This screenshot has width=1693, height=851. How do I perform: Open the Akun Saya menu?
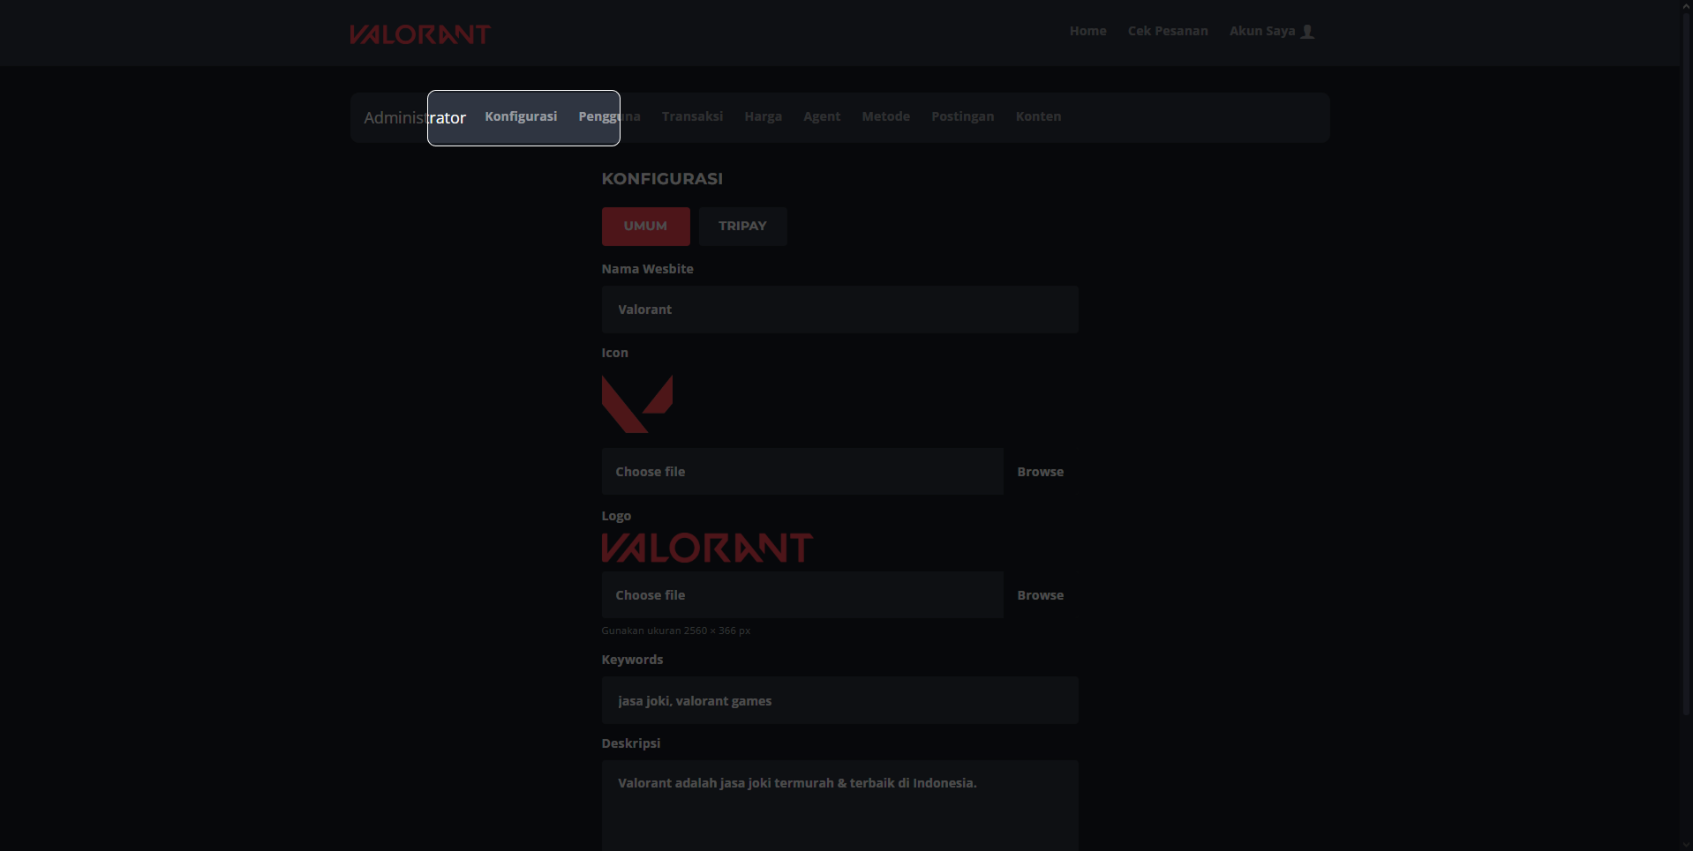click(x=1272, y=31)
